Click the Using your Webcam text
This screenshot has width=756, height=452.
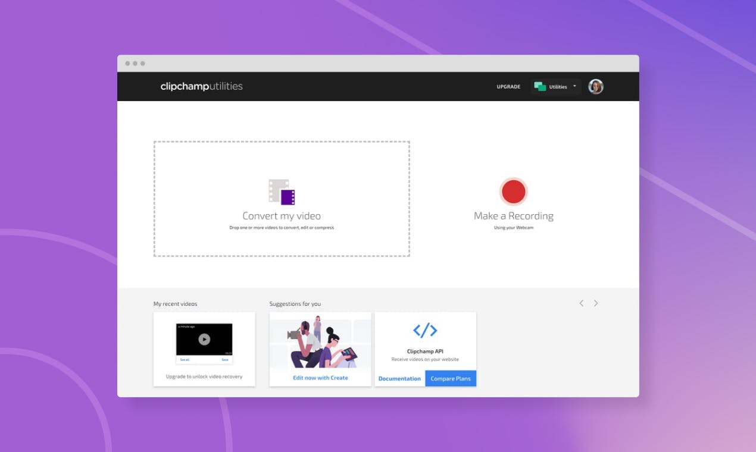514,228
